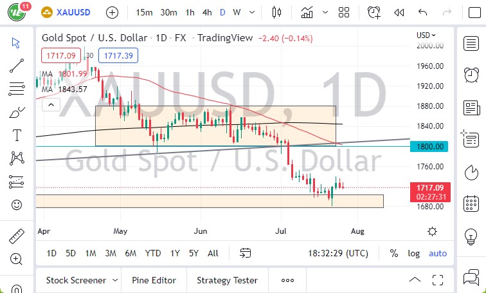Select the Text drawing tool
This screenshot has width=486, height=293.
17,135
